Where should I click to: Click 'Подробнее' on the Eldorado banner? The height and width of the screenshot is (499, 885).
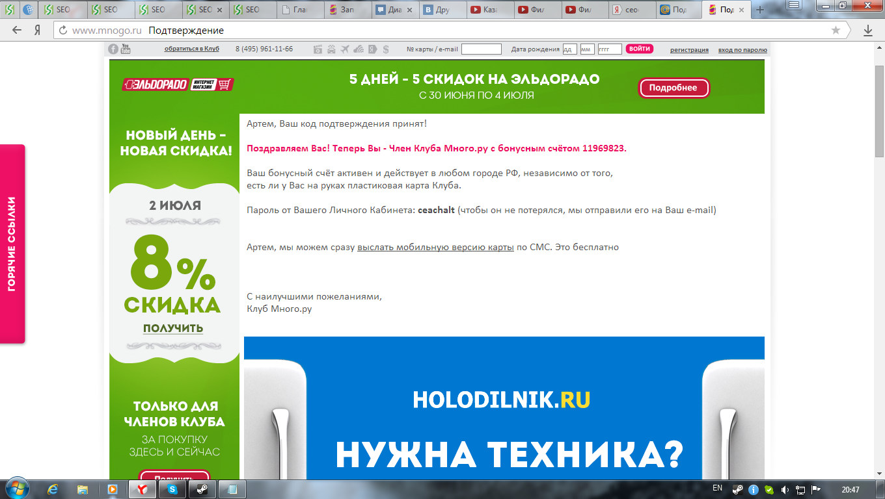pyautogui.click(x=674, y=88)
